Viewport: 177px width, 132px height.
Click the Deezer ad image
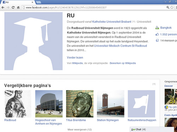pos(171,97)
